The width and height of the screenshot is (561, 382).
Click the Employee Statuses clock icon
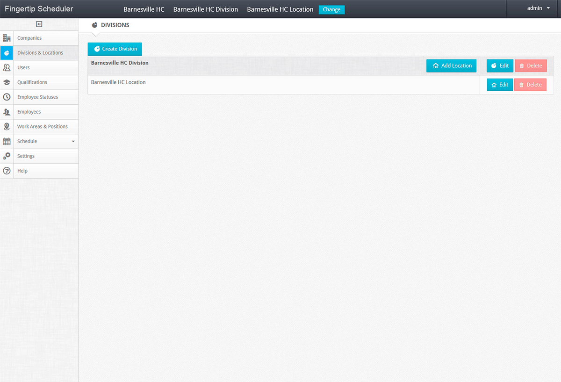tap(7, 97)
